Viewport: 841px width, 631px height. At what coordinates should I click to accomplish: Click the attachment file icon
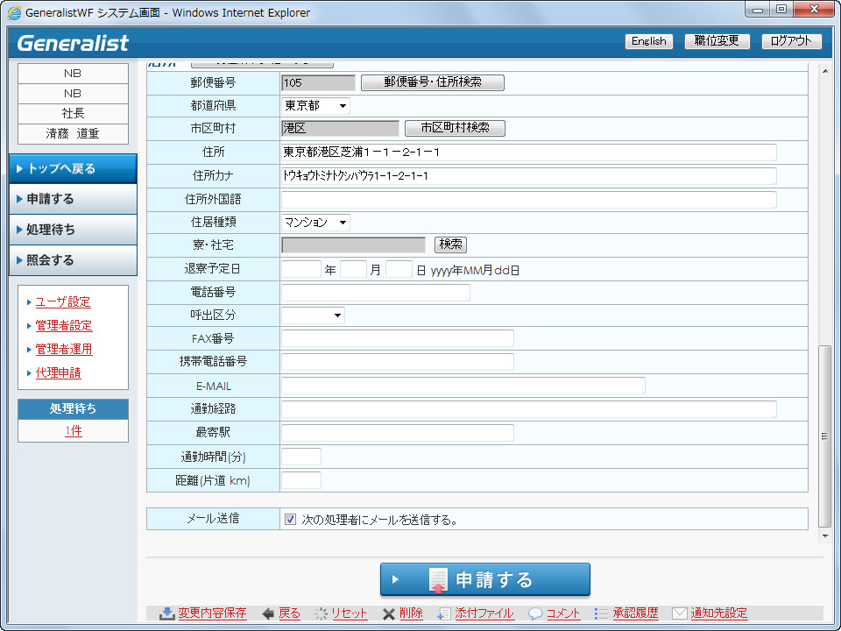click(x=443, y=613)
